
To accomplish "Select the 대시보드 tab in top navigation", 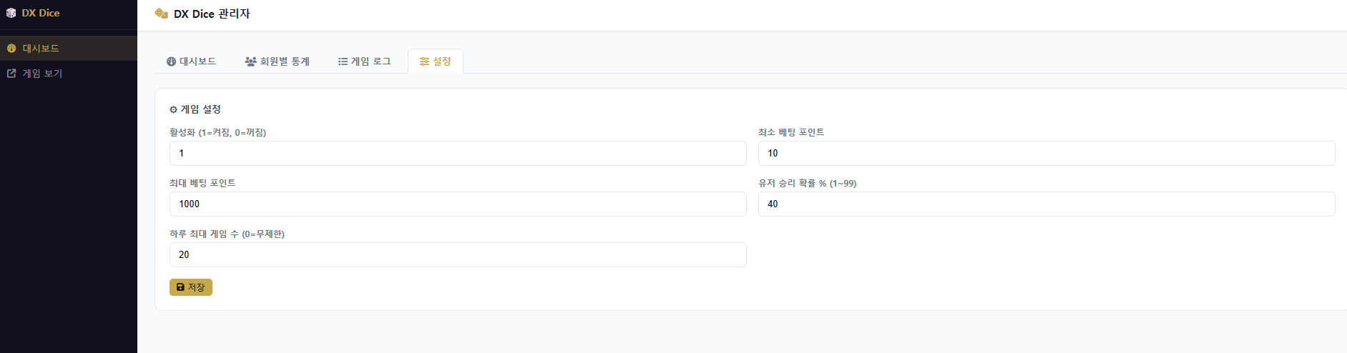I will [x=191, y=61].
